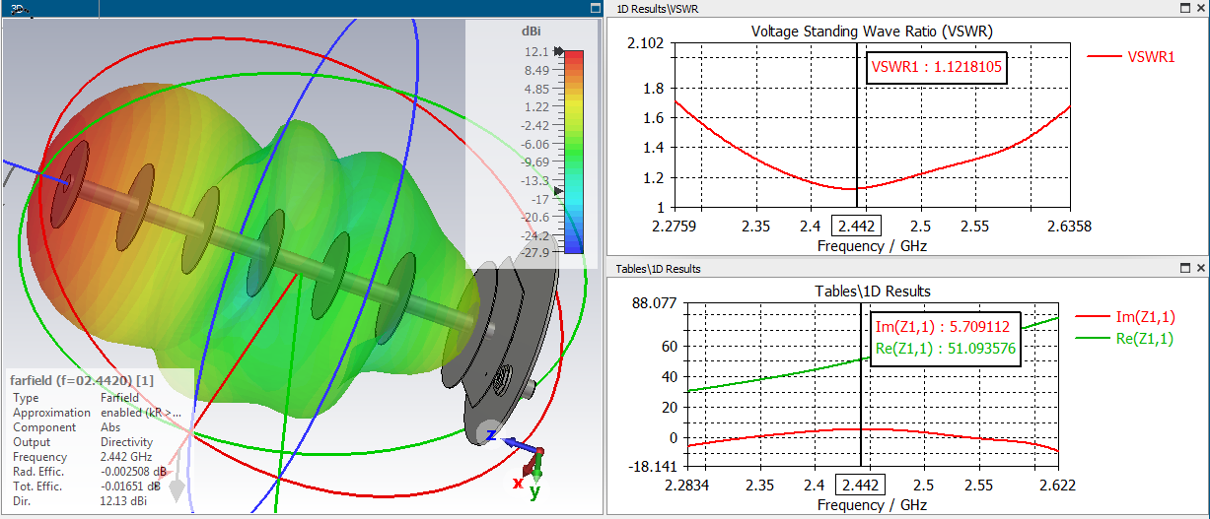Click the 2.2759 VSWR x-axis start value
1210x519 pixels.
point(675,227)
